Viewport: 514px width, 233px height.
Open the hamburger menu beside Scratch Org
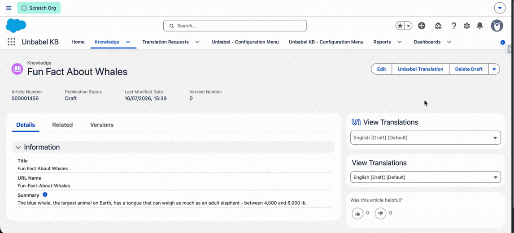point(9,8)
